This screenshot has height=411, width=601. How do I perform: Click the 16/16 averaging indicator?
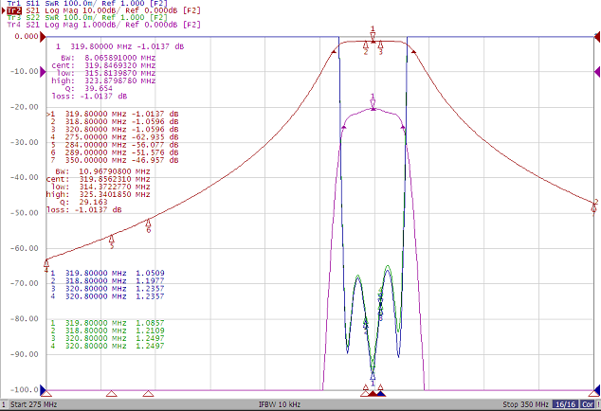(565, 404)
